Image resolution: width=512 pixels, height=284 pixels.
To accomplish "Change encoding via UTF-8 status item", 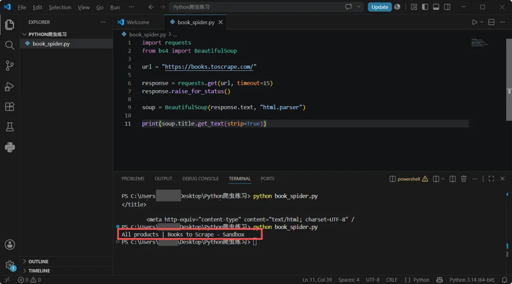I will point(373,280).
